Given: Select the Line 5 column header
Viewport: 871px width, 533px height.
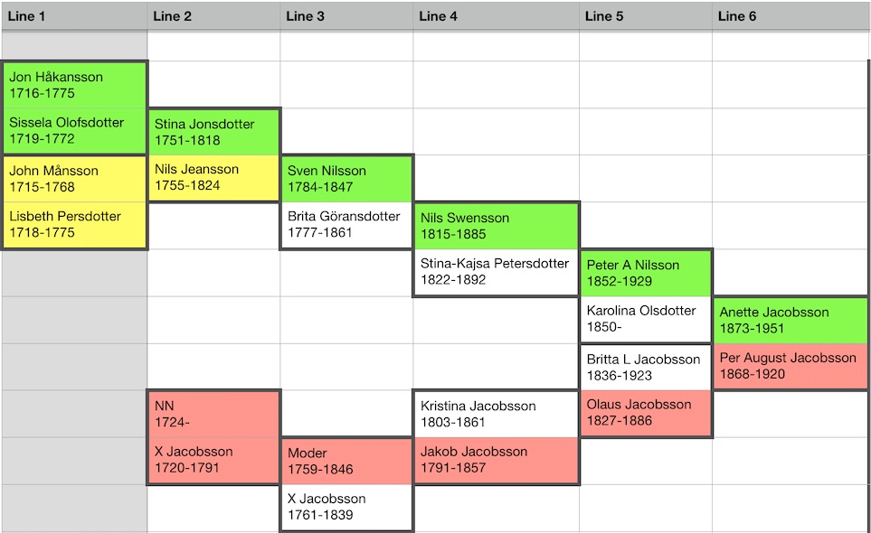Looking at the screenshot, I should pos(646,16).
